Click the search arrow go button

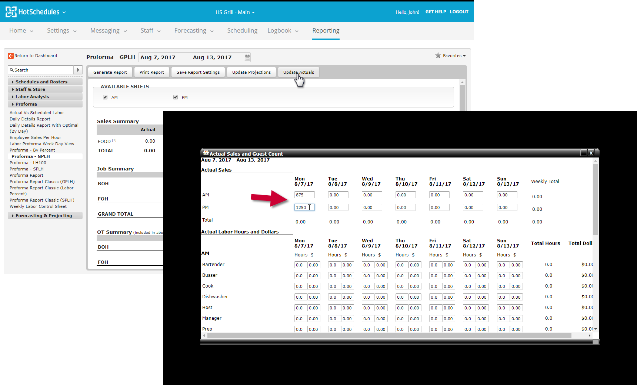point(78,70)
